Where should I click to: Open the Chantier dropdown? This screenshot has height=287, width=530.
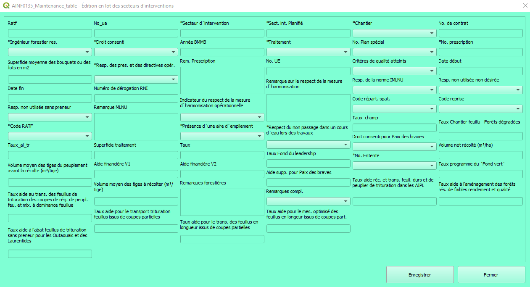click(395, 33)
